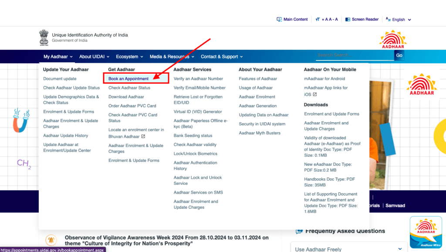Image resolution: width=446 pixels, height=252 pixels.
Task: Expand the My Aadhaar menu
Action: click(58, 57)
